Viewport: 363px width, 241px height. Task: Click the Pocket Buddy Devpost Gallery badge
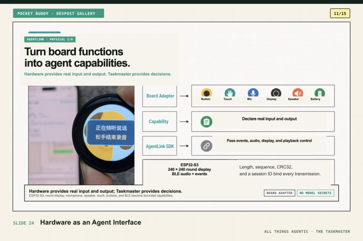(x=59, y=13)
